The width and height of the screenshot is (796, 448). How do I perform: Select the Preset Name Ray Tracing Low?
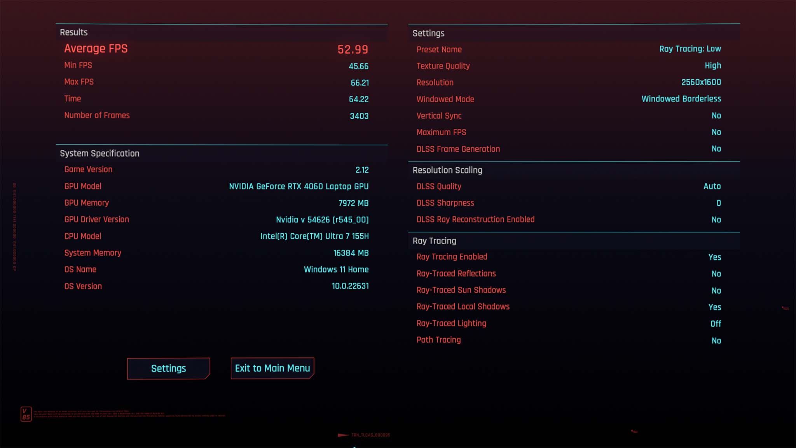(690, 49)
